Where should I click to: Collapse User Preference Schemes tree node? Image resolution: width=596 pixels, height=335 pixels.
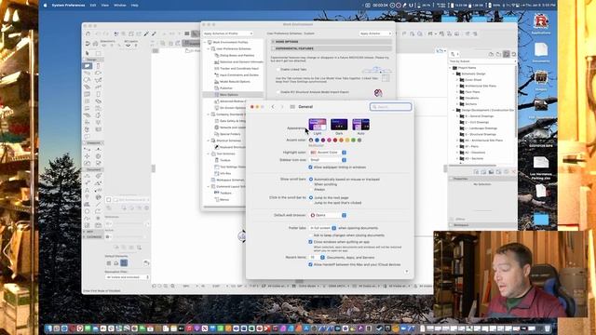tap(209, 49)
